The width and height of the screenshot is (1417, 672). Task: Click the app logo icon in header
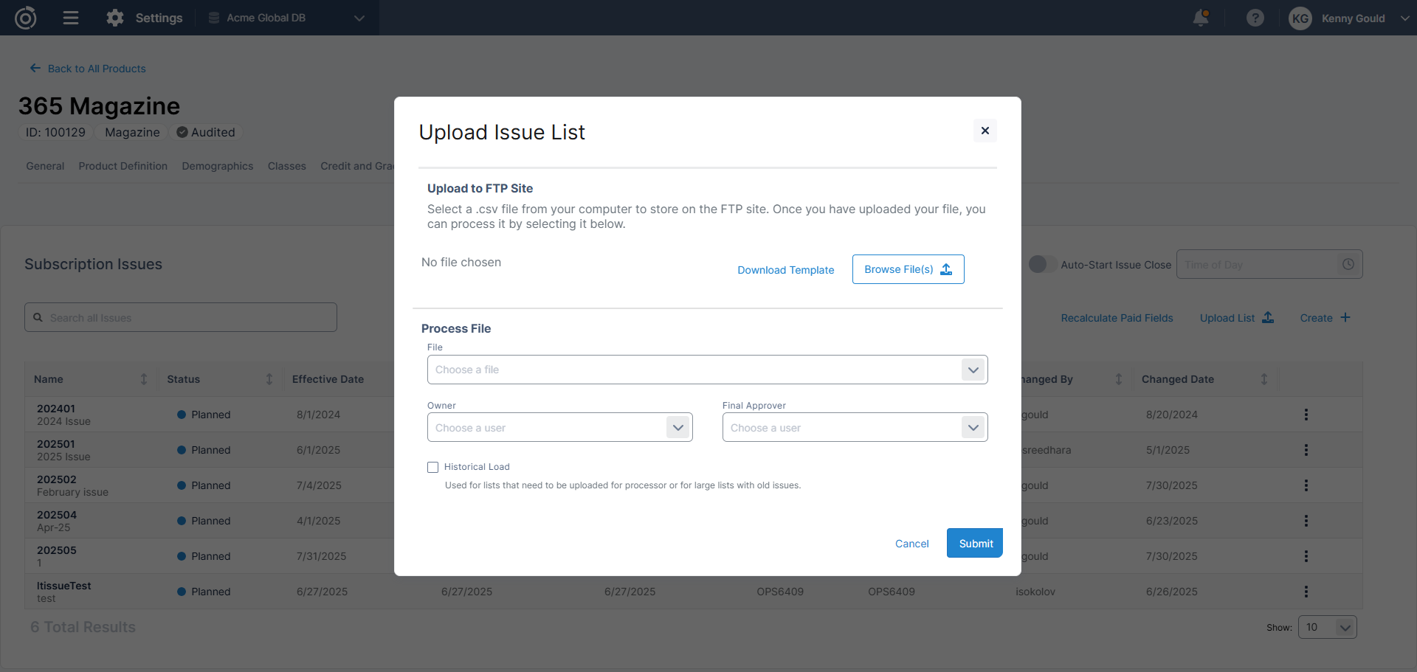click(26, 18)
